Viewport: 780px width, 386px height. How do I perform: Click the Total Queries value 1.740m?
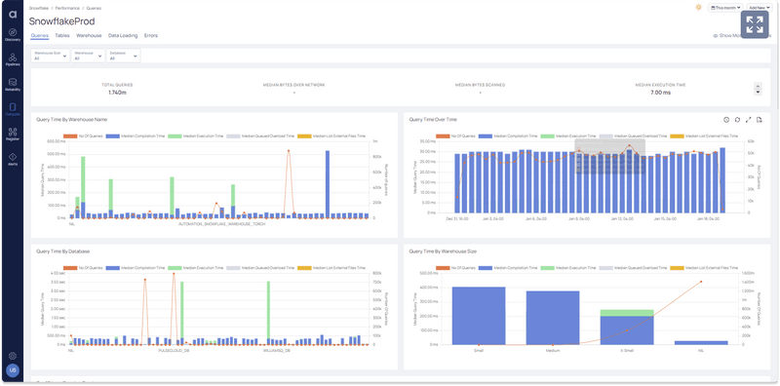tap(117, 93)
